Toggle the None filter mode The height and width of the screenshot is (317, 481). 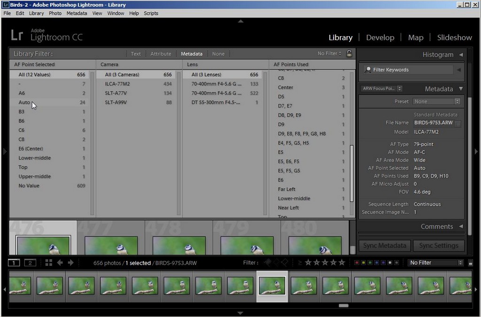click(x=218, y=54)
